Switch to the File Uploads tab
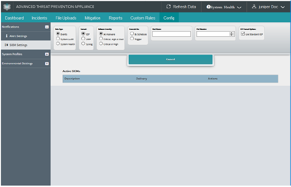 point(66,18)
